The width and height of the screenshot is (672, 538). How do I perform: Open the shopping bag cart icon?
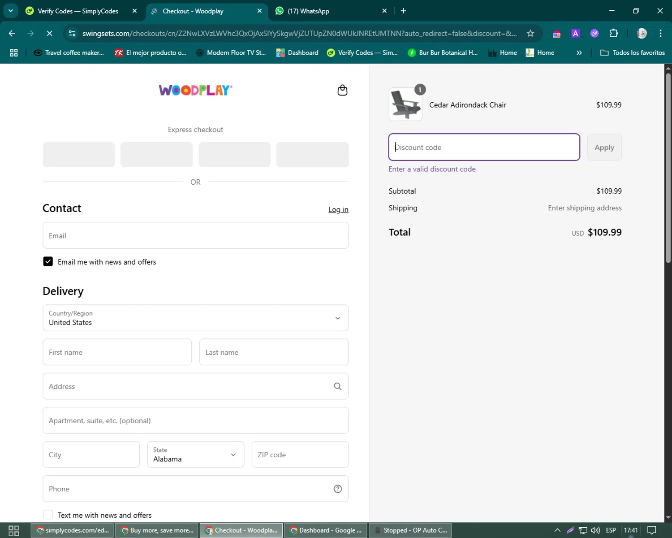click(x=342, y=90)
